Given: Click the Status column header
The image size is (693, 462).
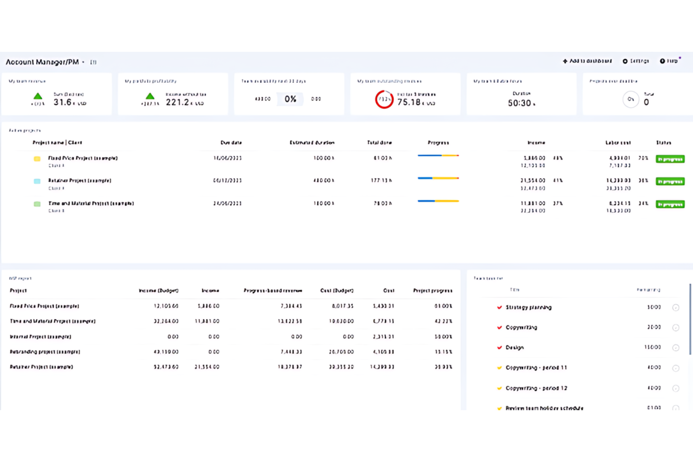Looking at the screenshot, I should [664, 143].
